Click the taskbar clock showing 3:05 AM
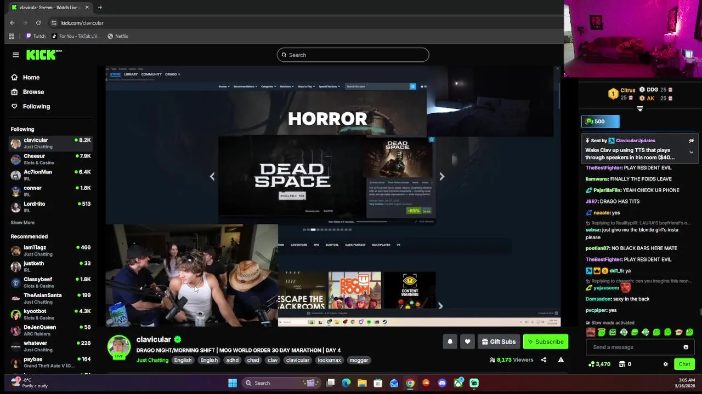 pos(686,383)
